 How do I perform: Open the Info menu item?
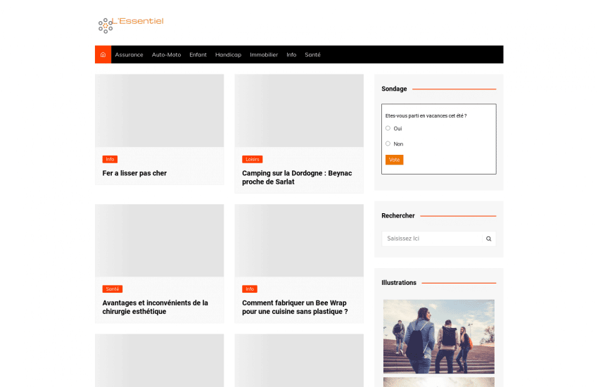291,54
